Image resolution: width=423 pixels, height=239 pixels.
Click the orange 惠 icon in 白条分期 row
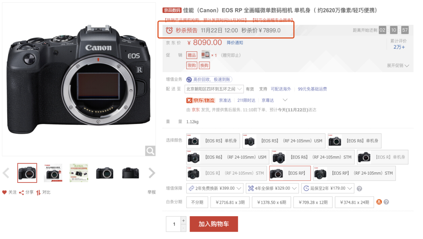coord(379,202)
